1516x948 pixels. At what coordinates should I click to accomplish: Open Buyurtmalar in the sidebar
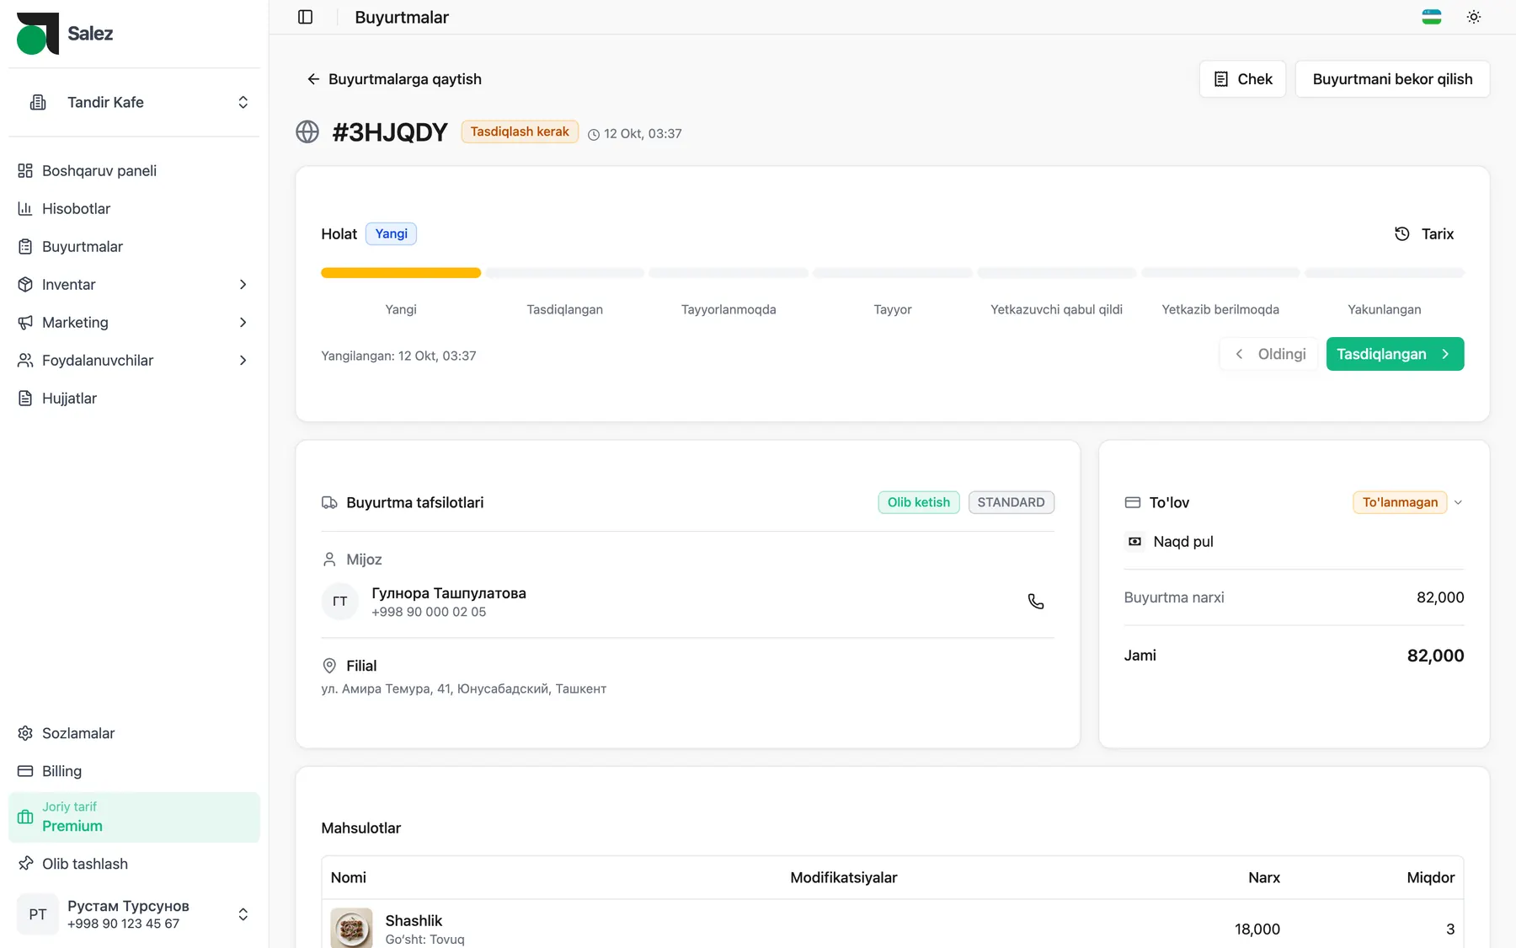point(135,247)
